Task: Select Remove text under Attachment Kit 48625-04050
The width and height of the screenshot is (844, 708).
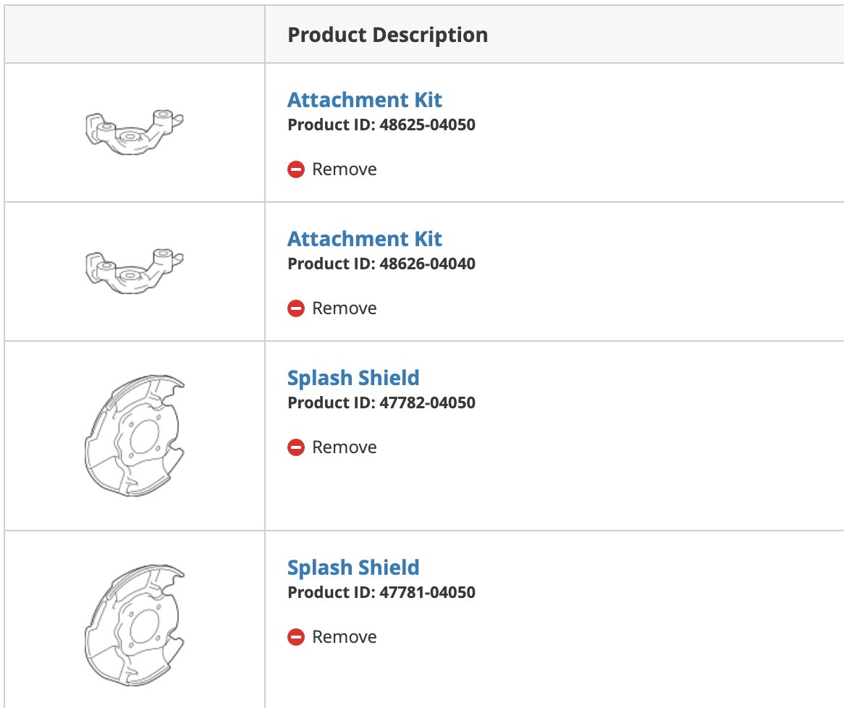Action: pos(345,169)
